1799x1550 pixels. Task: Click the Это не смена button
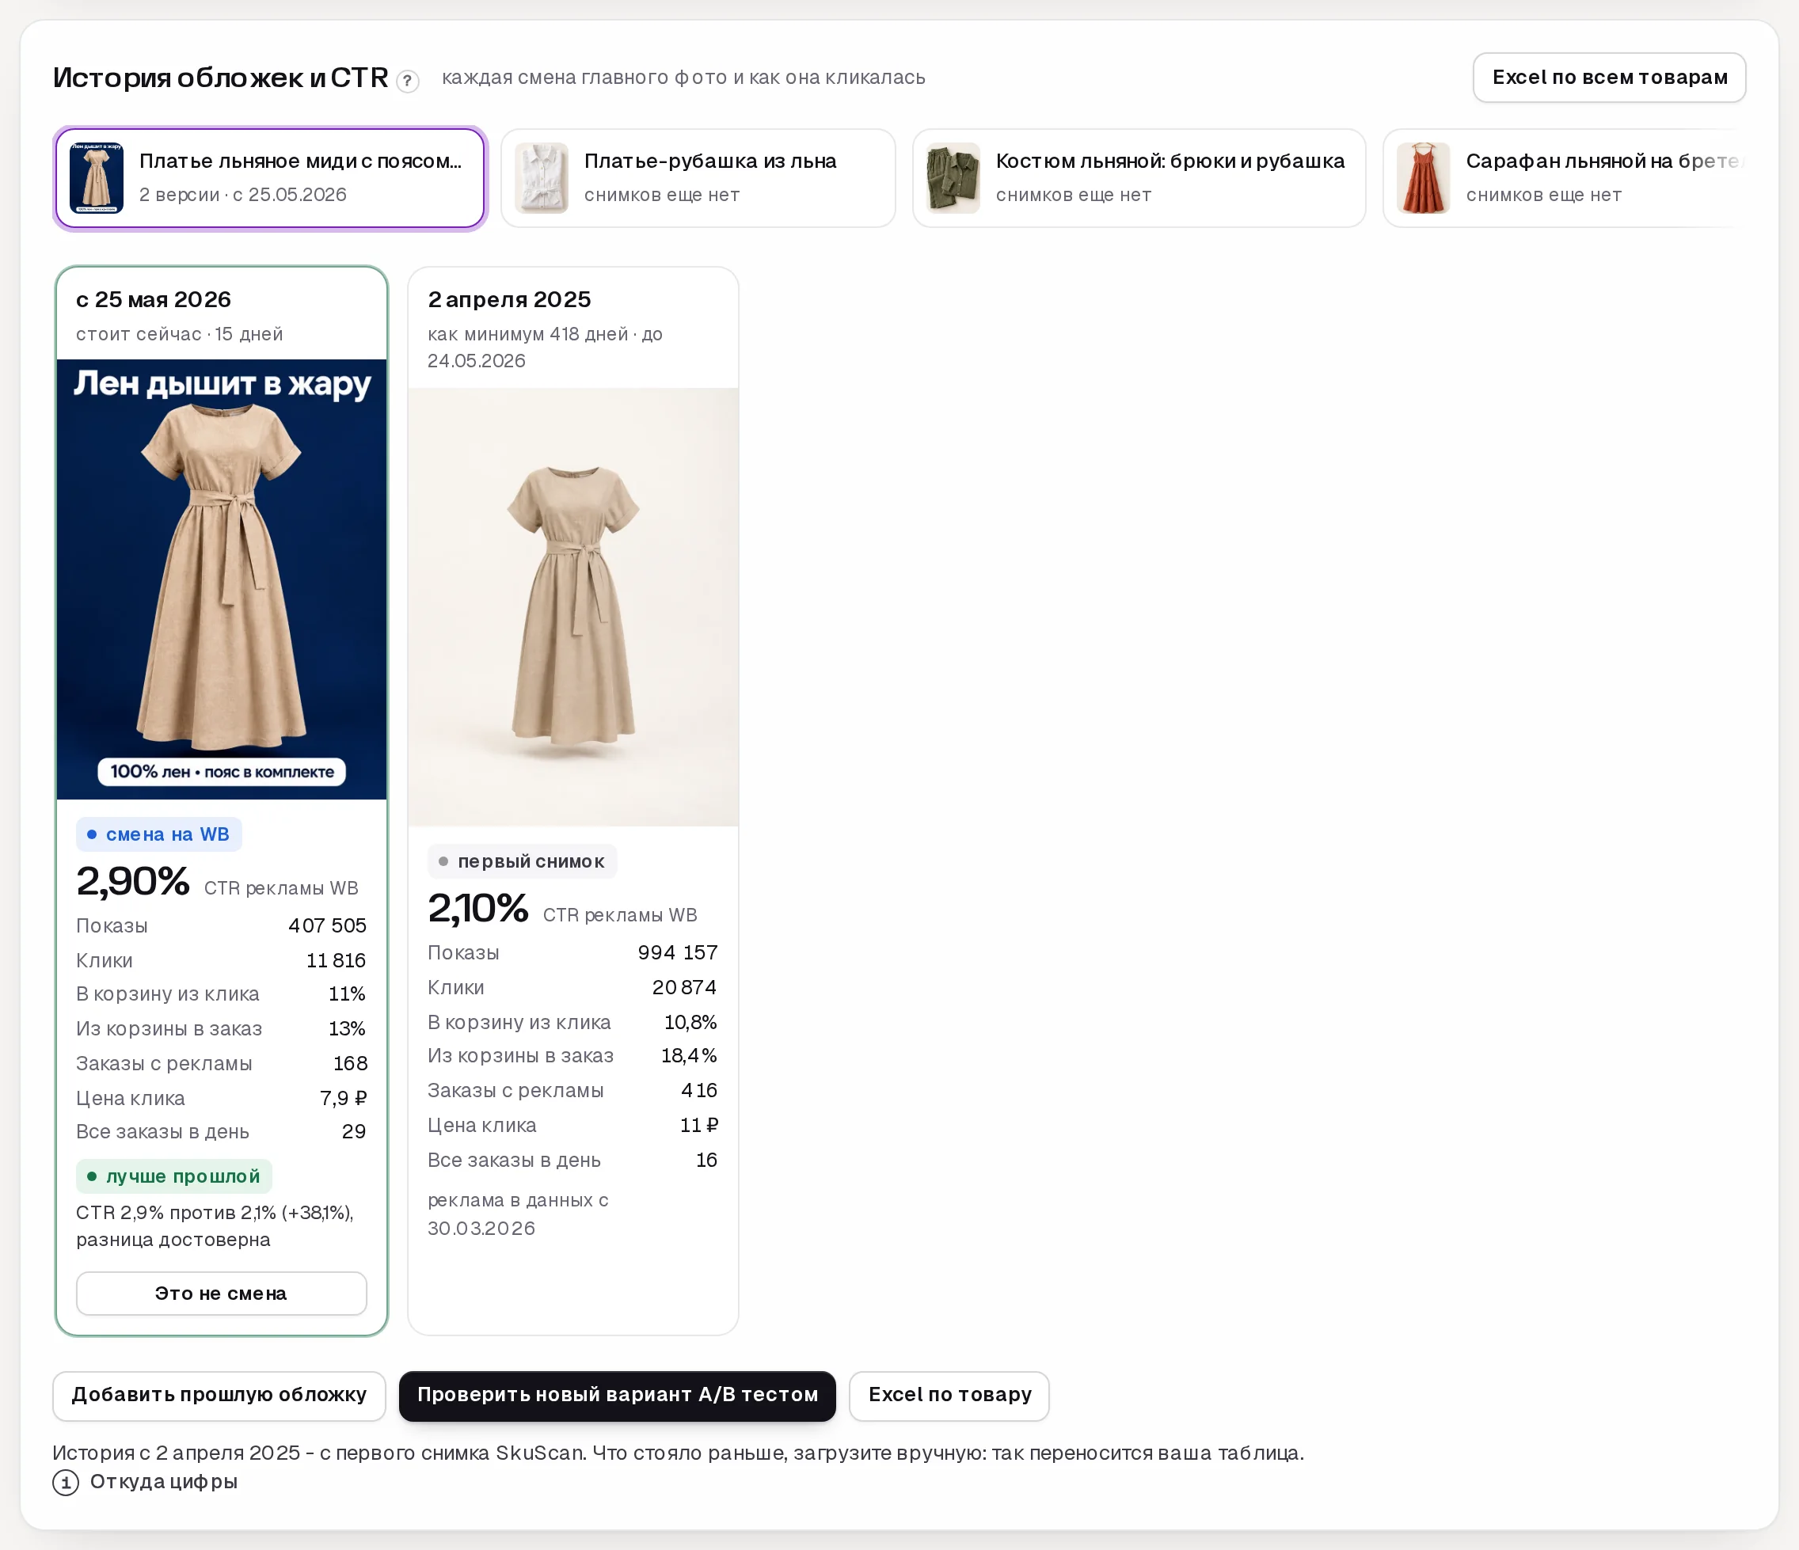222,1293
